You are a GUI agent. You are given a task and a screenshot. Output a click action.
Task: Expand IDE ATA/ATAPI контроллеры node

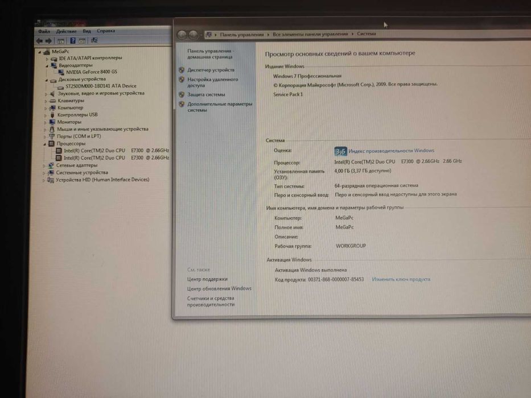[47, 59]
